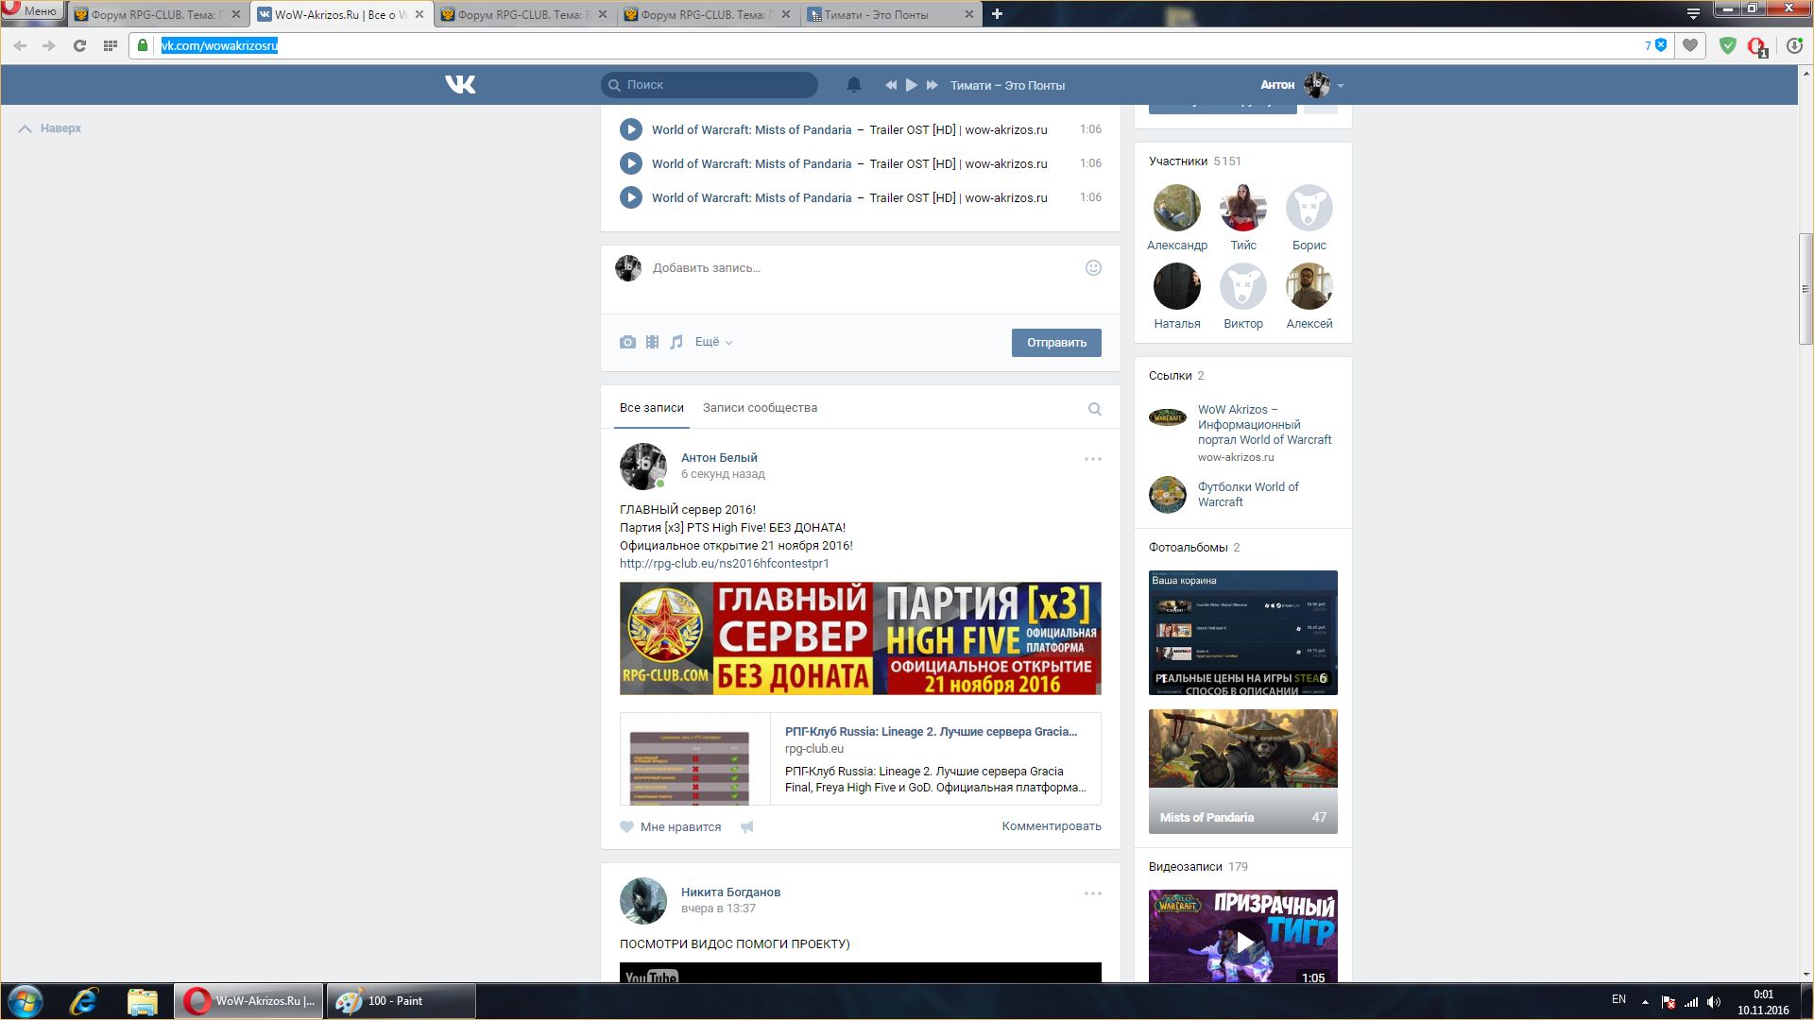Click the VK logo icon

tap(460, 85)
